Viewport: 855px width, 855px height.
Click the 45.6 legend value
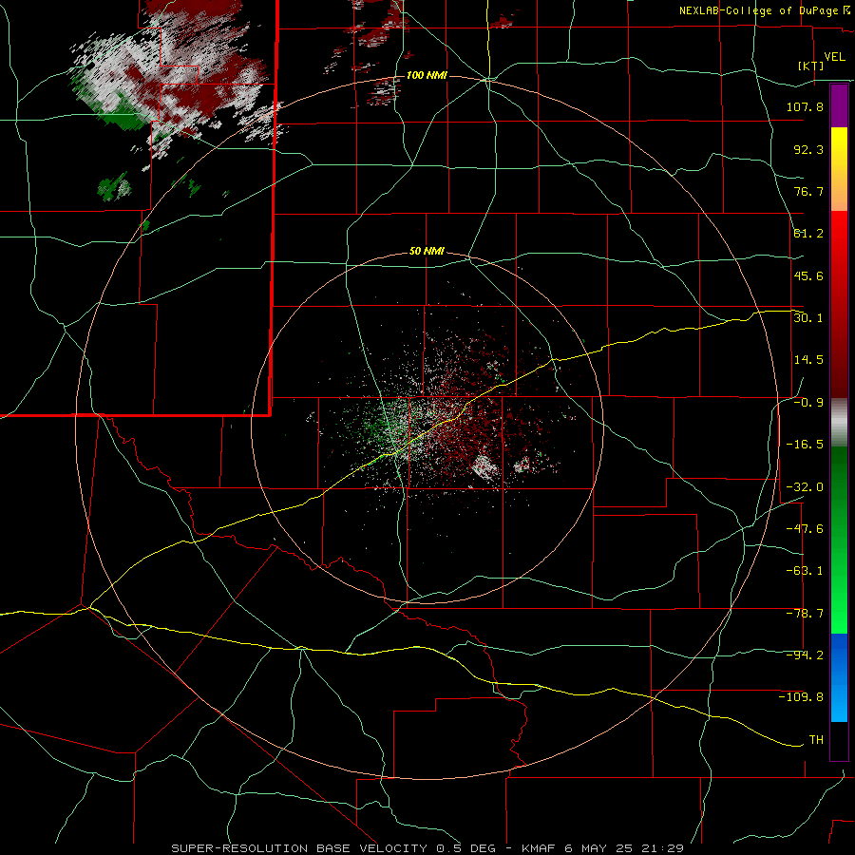(x=808, y=275)
